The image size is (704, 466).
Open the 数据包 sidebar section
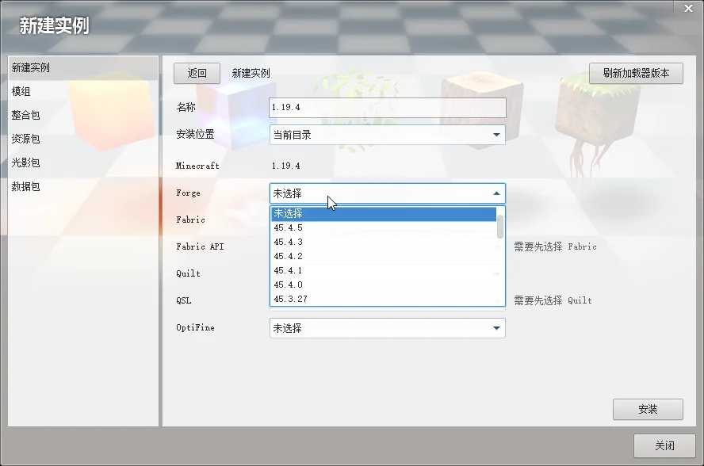(x=83, y=186)
